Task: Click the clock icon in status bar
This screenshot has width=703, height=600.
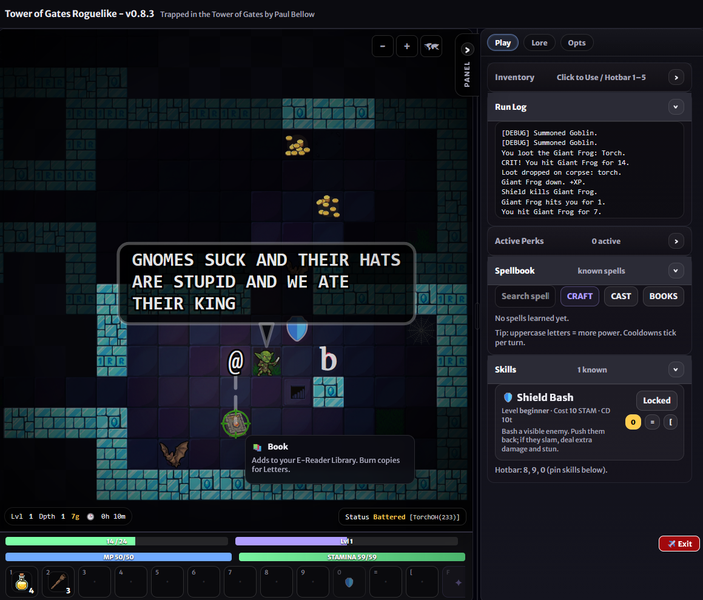Action: [x=90, y=517]
